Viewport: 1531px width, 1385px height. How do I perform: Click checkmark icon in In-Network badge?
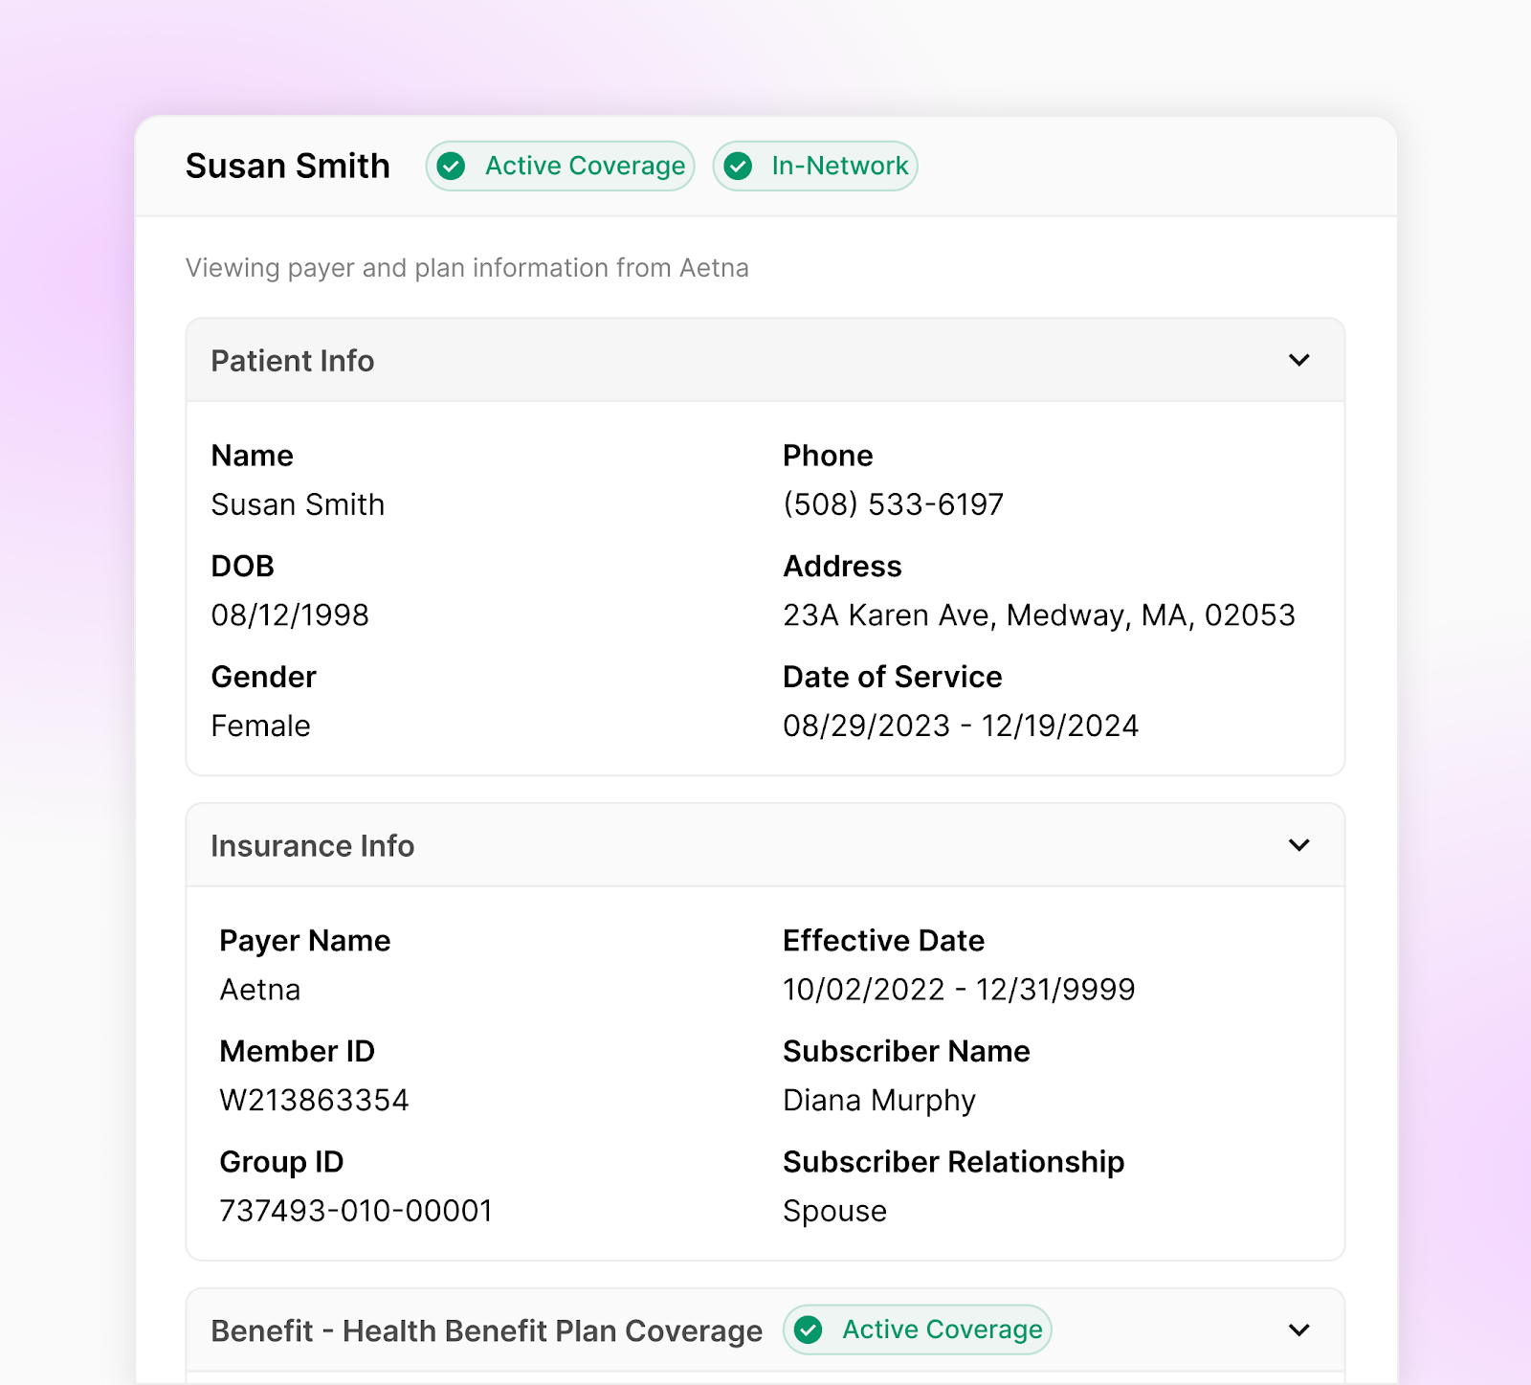click(738, 166)
